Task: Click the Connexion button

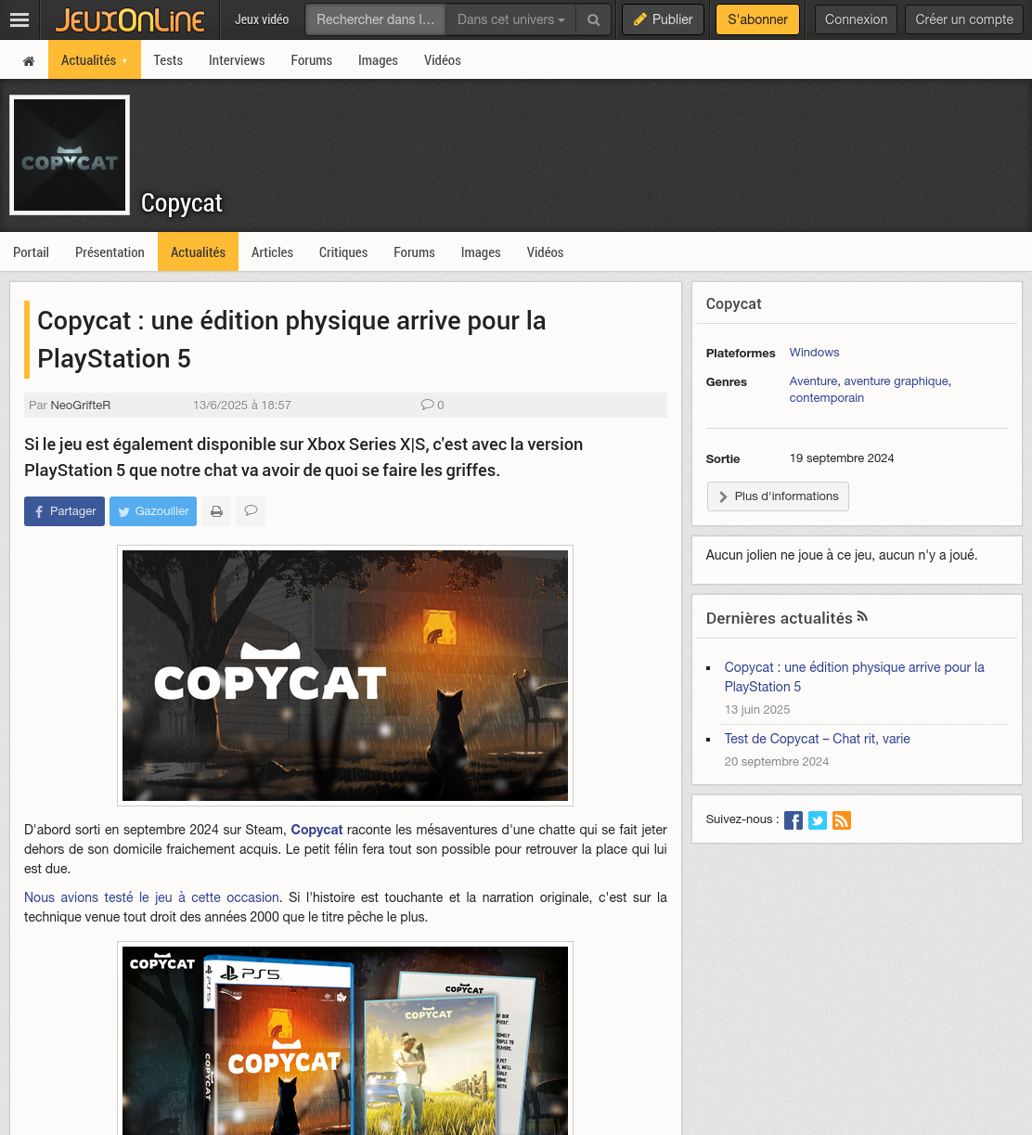Action: pyautogui.click(x=856, y=19)
